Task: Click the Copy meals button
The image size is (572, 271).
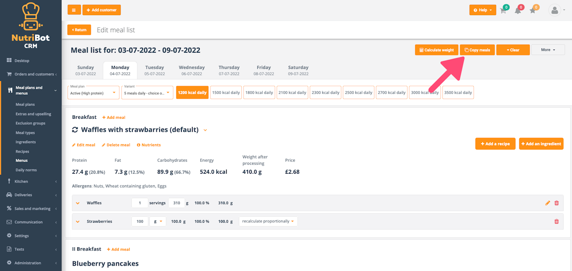Action: [x=477, y=50]
